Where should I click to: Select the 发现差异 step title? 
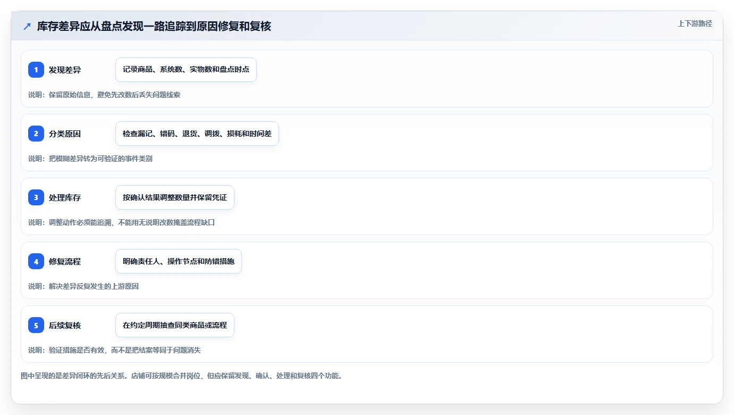tap(65, 70)
